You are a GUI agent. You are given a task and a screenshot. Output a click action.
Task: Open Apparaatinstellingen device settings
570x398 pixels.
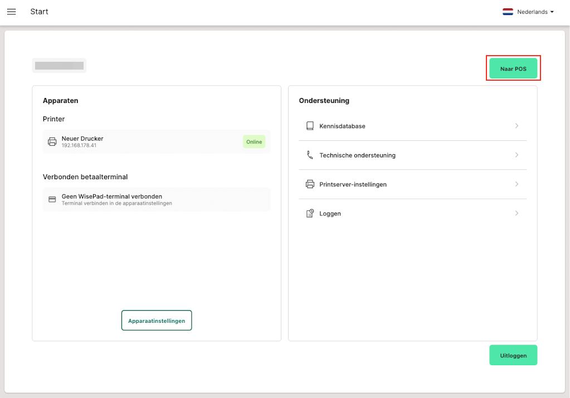pyautogui.click(x=157, y=321)
